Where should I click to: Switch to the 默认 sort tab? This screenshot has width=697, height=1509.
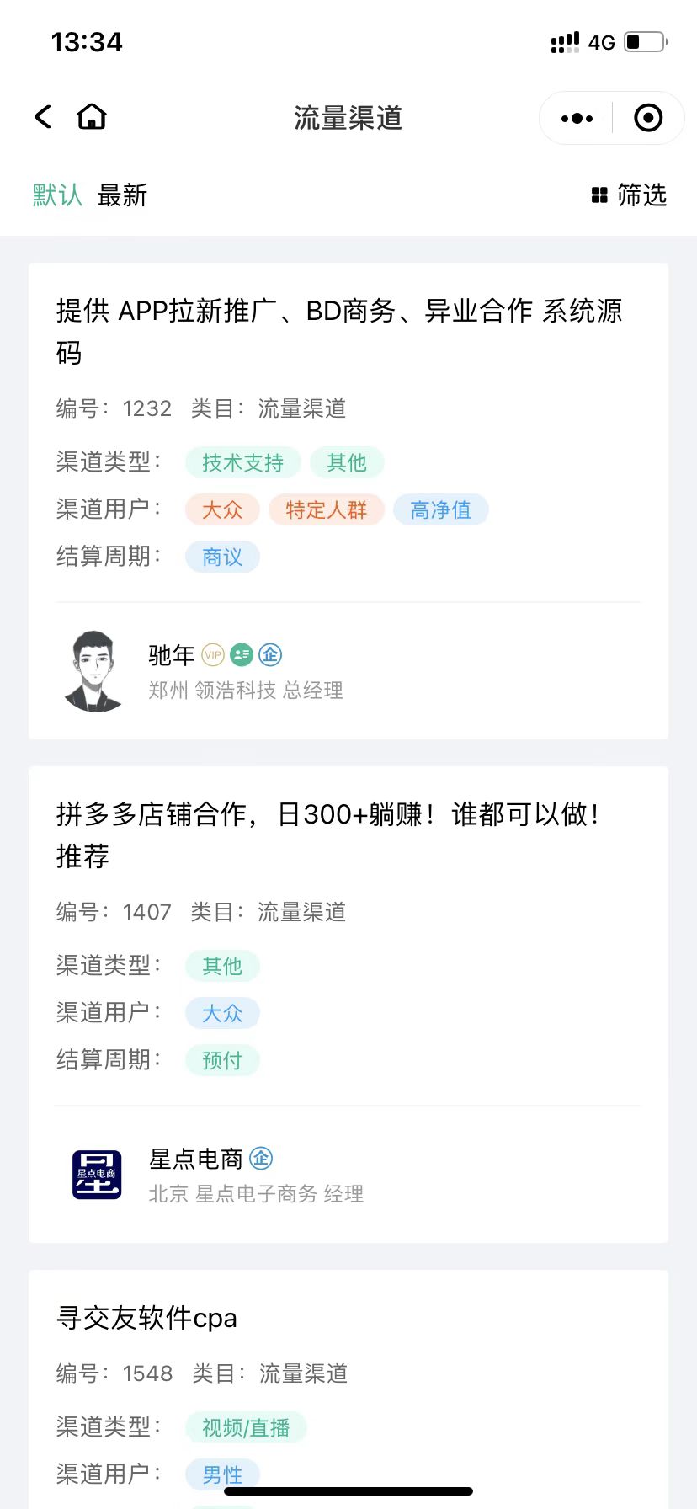click(x=57, y=195)
